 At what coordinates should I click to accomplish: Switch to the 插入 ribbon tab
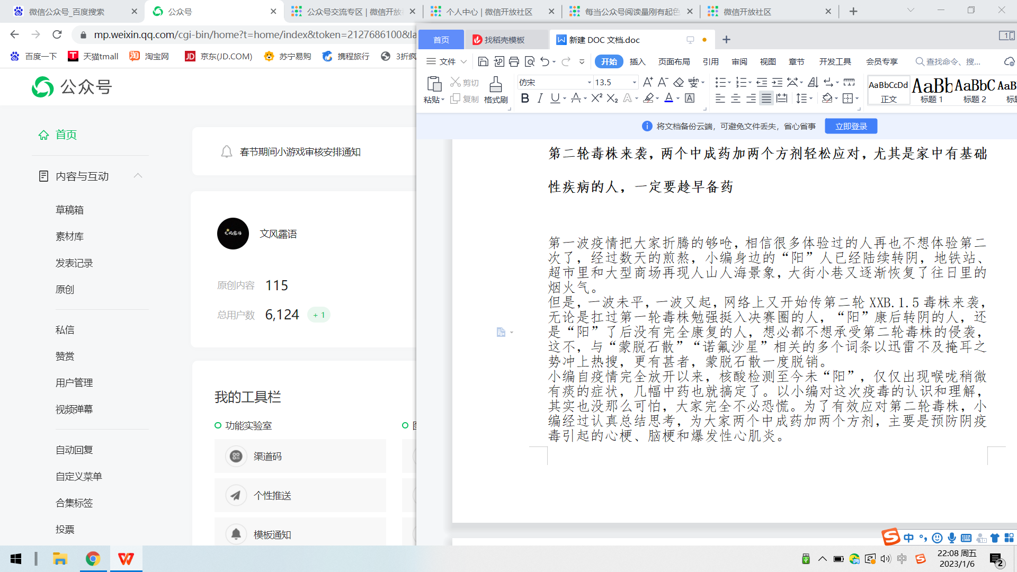637,62
